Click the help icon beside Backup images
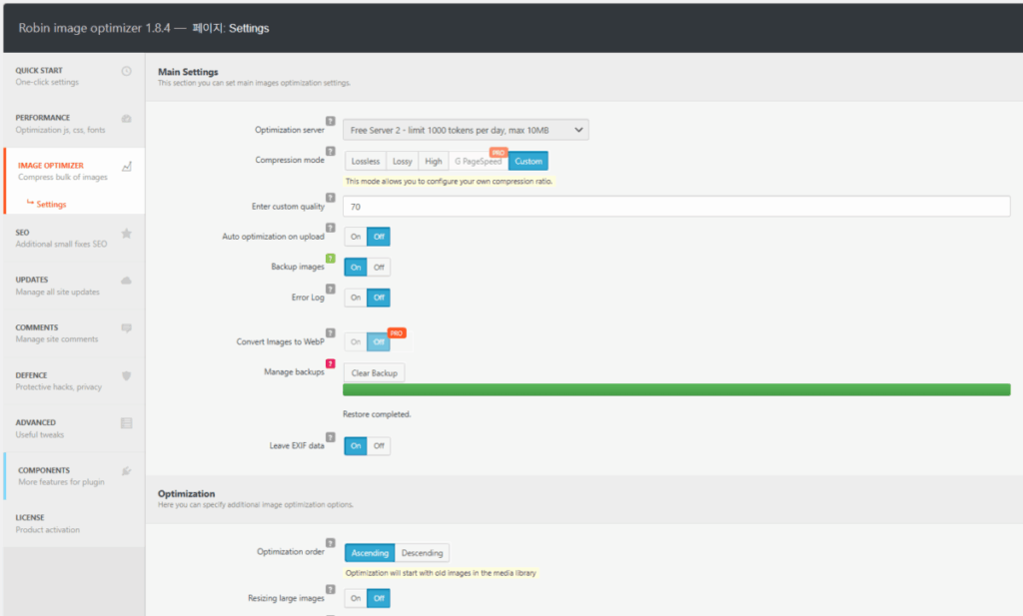The image size is (1023, 616). [x=331, y=258]
